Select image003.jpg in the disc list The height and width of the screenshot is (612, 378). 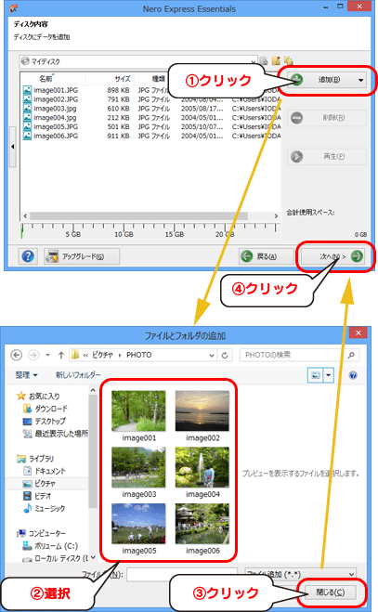point(50,109)
